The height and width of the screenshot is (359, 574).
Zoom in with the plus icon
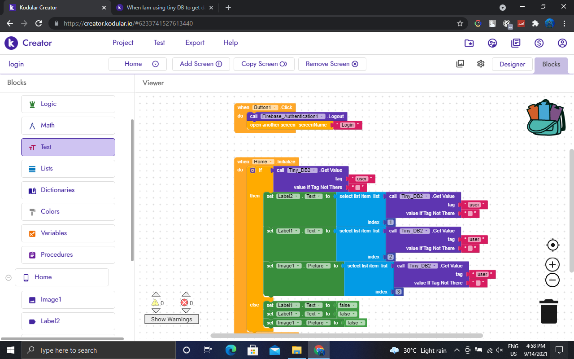click(x=552, y=265)
